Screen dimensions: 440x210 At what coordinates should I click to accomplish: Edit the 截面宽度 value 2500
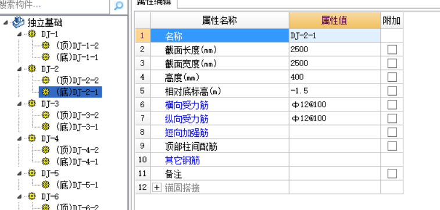pos(334,63)
